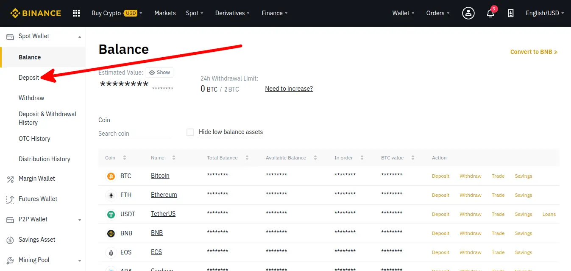
Task: Select Withdraw in sidebar
Action: pyautogui.click(x=31, y=98)
